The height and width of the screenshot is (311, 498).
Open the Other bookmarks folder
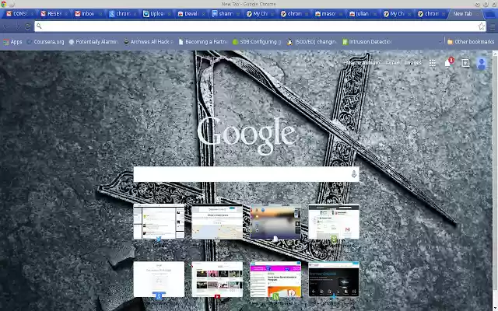coord(471,41)
